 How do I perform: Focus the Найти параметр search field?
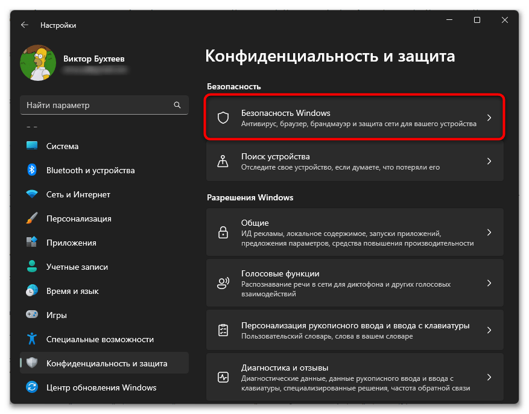click(104, 105)
